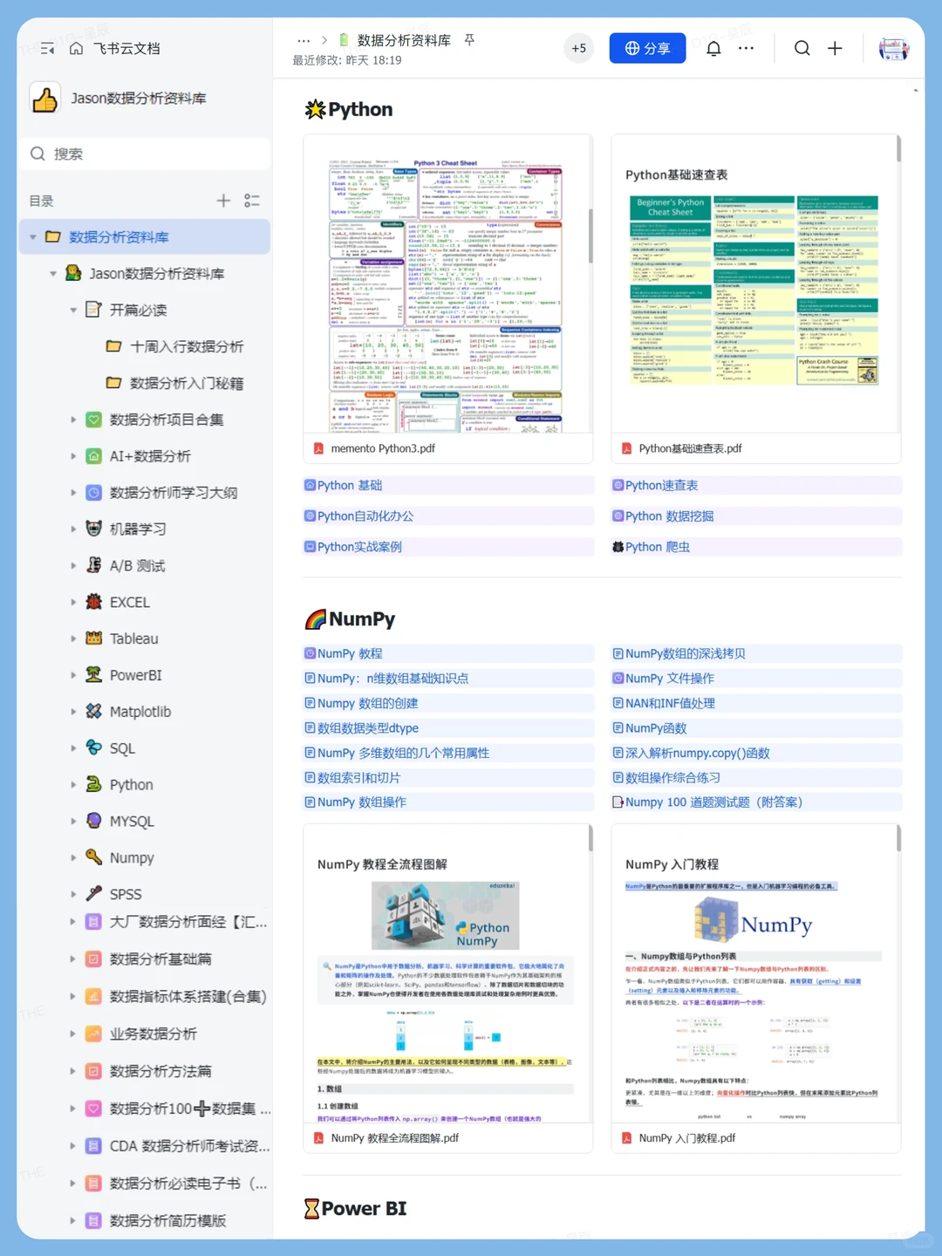942x1256 pixels.
Task: Open Numpy 100 道题测试题 link
Action: pyautogui.click(x=713, y=802)
